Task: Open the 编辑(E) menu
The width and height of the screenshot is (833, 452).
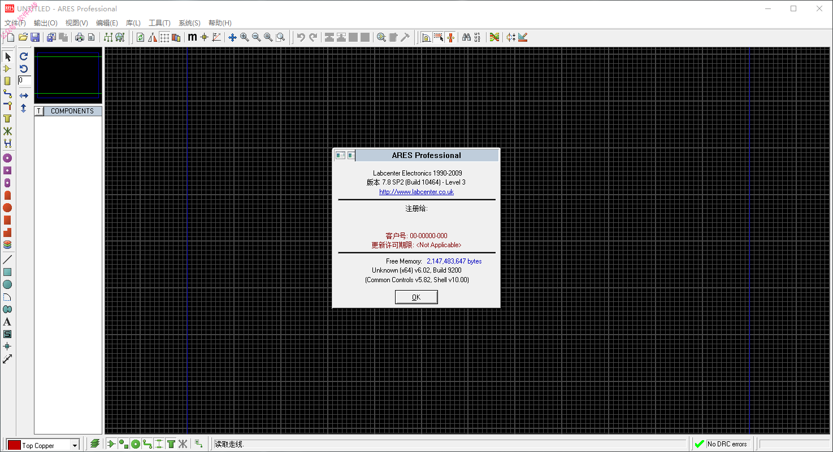Action: (x=107, y=23)
